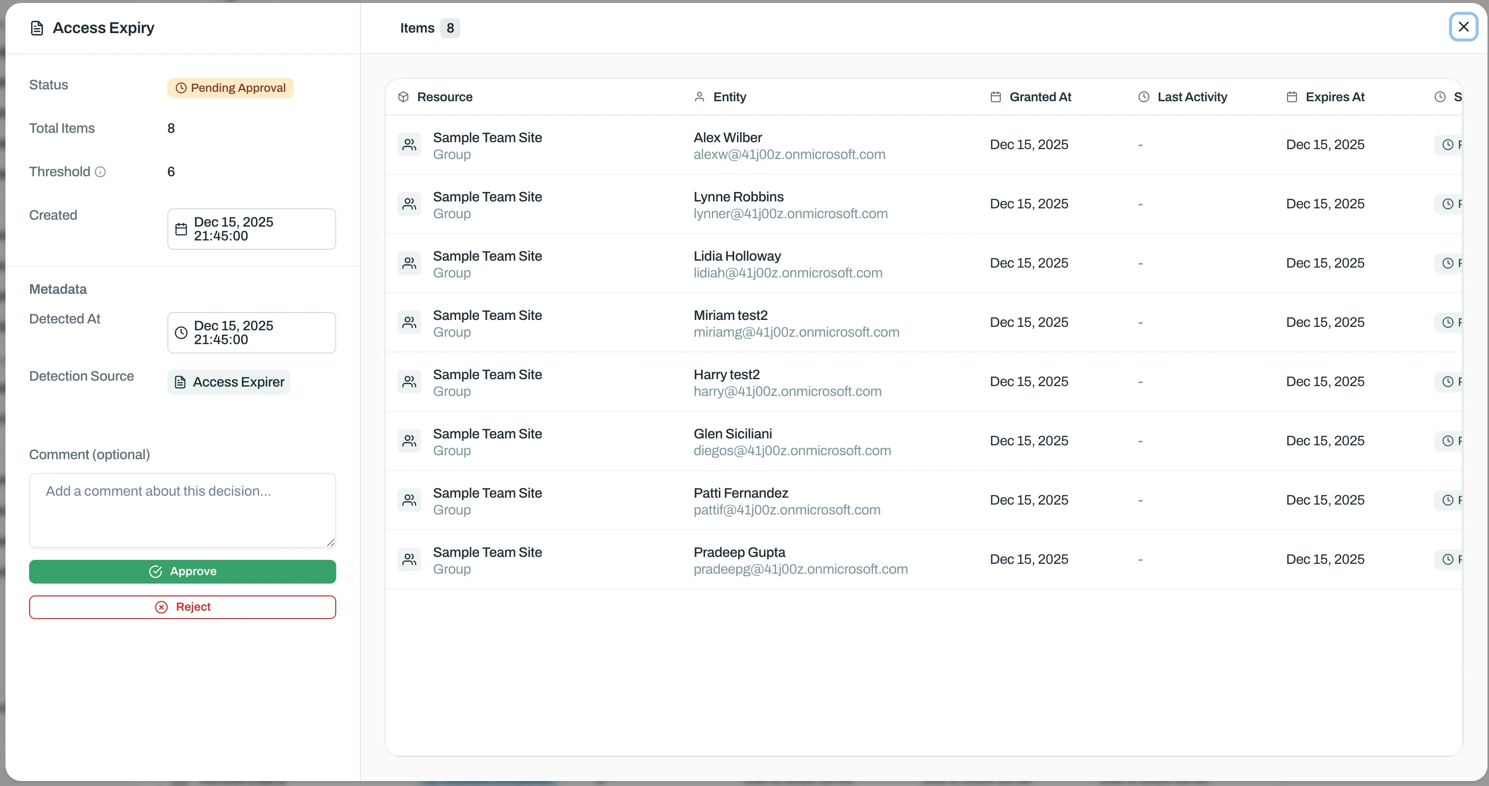Close the Access Expiry dialog
The height and width of the screenshot is (786, 1489).
(x=1463, y=27)
